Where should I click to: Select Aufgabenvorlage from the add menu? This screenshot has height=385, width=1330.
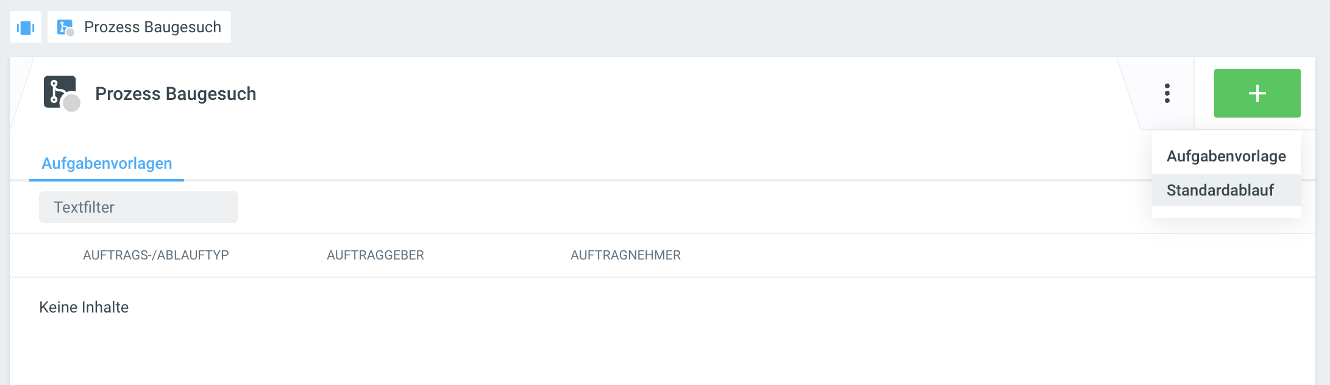[x=1226, y=157]
